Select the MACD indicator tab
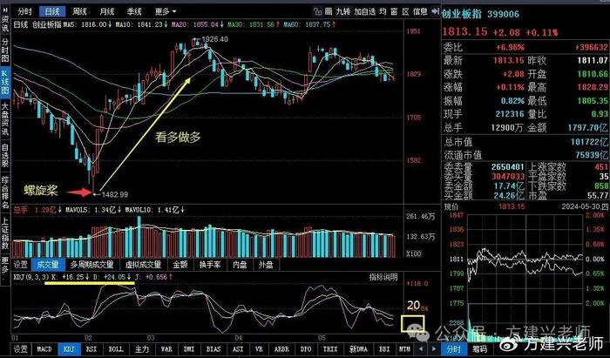 44,349
